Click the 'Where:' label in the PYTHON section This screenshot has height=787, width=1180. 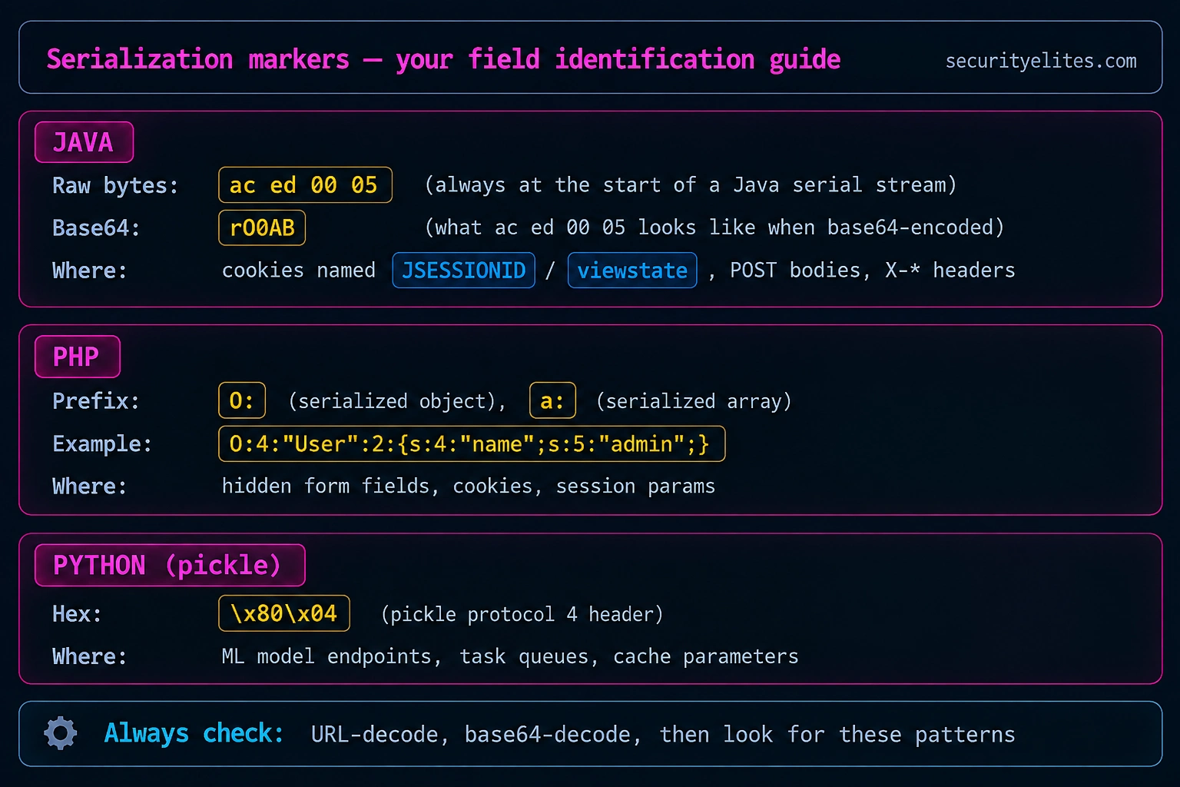pos(90,656)
